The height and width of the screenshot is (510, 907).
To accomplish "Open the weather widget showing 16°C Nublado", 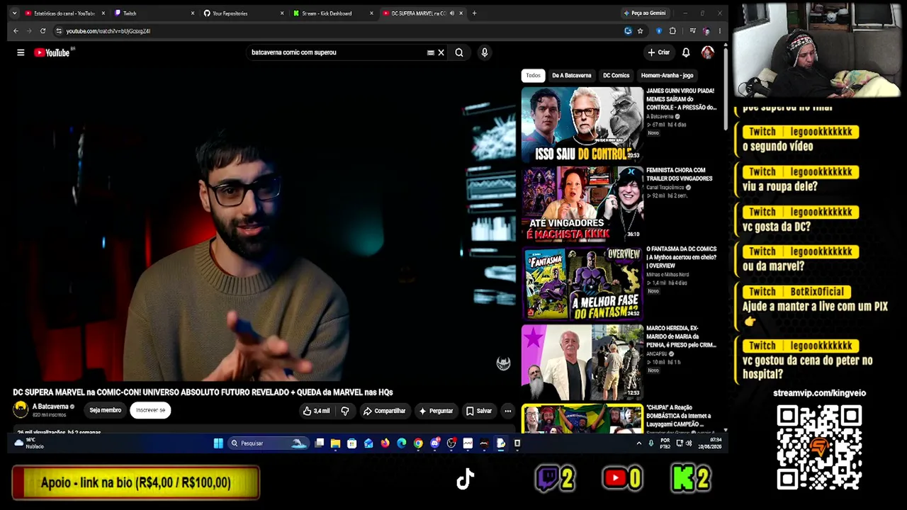I will (28, 443).
